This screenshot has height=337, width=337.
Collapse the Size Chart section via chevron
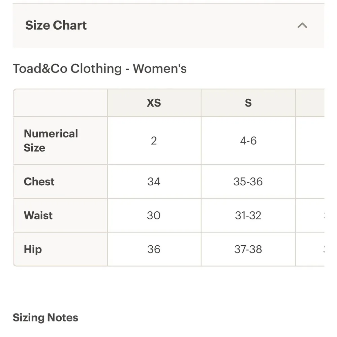point(302,25)
